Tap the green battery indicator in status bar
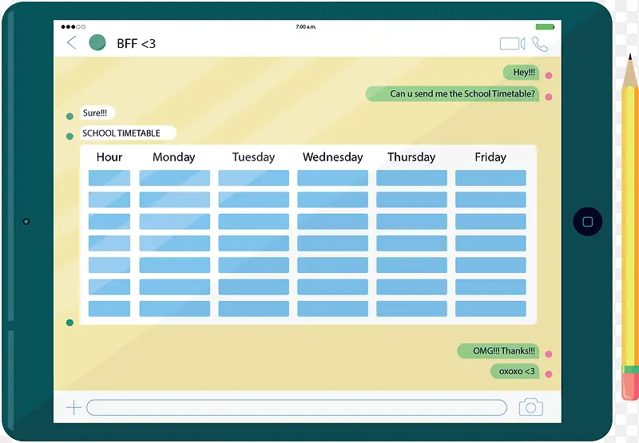 (x=545, y=27)
